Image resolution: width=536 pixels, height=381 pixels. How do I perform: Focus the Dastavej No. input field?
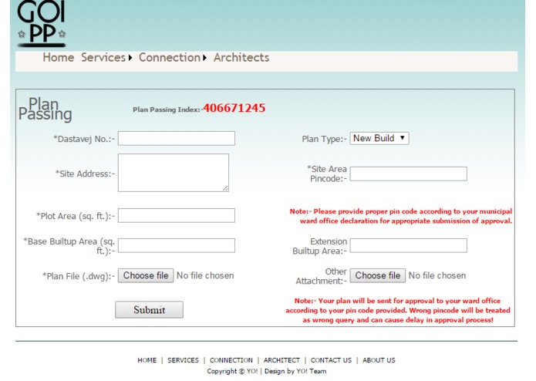[x=177, y=138]
